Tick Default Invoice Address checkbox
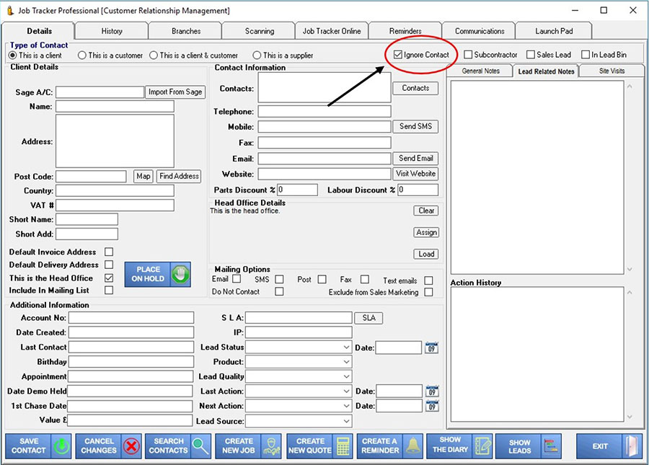Viewport: 649px width, 465px height. point(109,252)
